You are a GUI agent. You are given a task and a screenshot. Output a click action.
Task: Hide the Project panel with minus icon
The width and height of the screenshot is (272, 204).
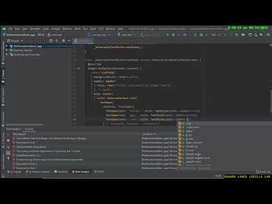coord(69,41)
